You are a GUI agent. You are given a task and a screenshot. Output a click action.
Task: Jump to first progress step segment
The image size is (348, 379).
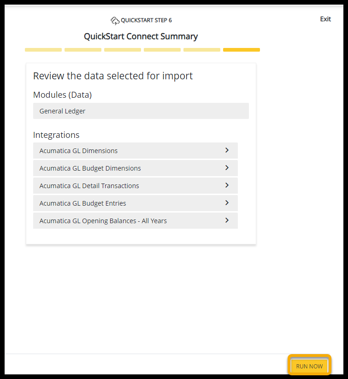(43, 50)
